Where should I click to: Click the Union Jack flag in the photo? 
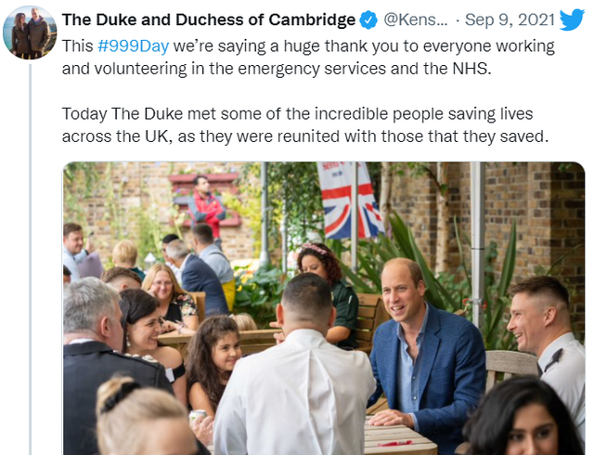(x=348, y=200)
